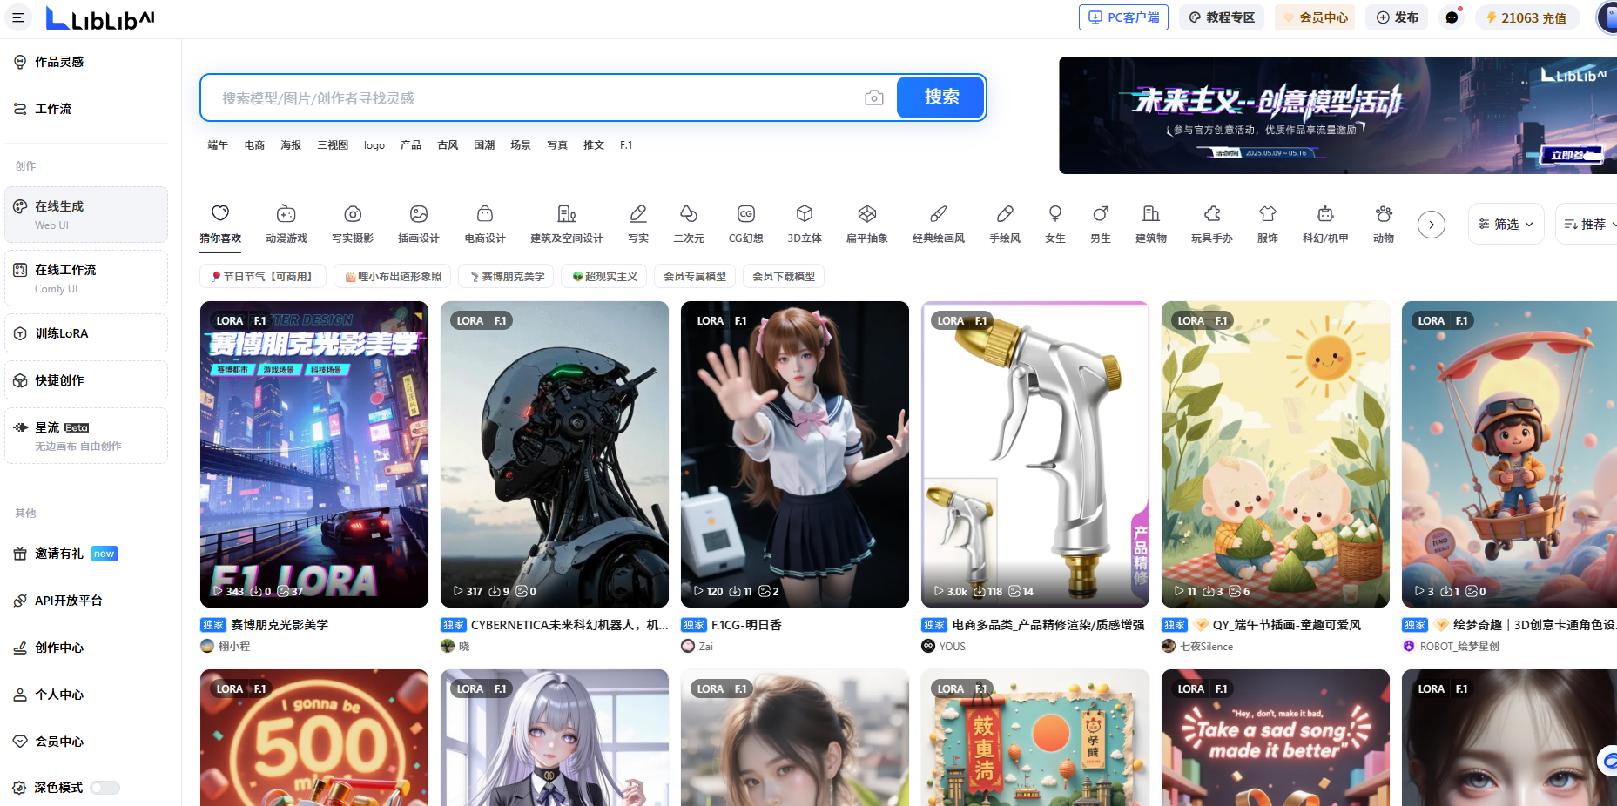The image size is (1617, 806).
Task: Select the 节日节气【可商用】 tag
Action: click(262, 276)
